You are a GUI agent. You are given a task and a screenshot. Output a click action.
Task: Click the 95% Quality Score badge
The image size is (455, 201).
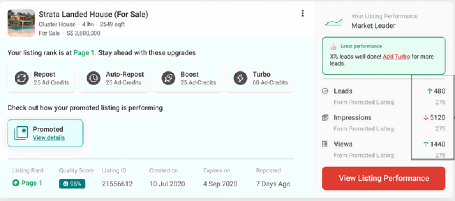pyautogui.click(x=72, y=184)
